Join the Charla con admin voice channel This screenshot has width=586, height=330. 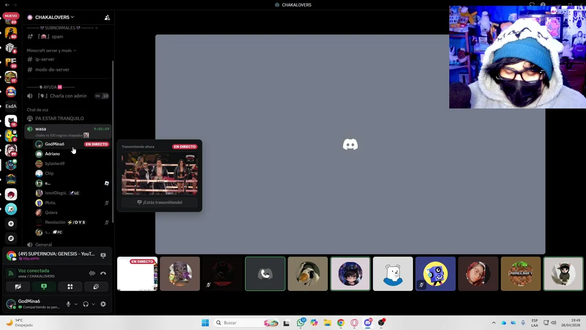[68, 96]
